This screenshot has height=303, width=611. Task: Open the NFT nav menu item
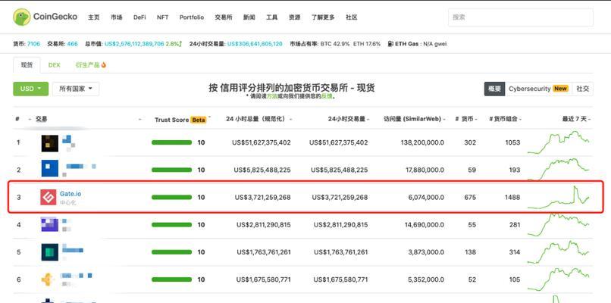(162, 17)
